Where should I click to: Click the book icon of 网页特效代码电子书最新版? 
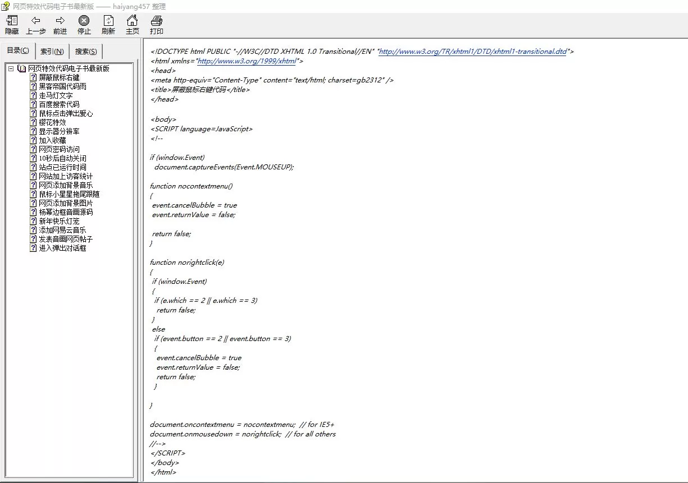pyautogui.click(x=22, y=68)
